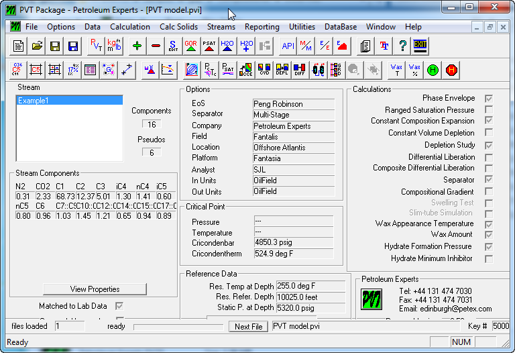The image size is (515, 353).
Task: Open the Streams menu
Action: pyautogui.click(x=221, y=27)
